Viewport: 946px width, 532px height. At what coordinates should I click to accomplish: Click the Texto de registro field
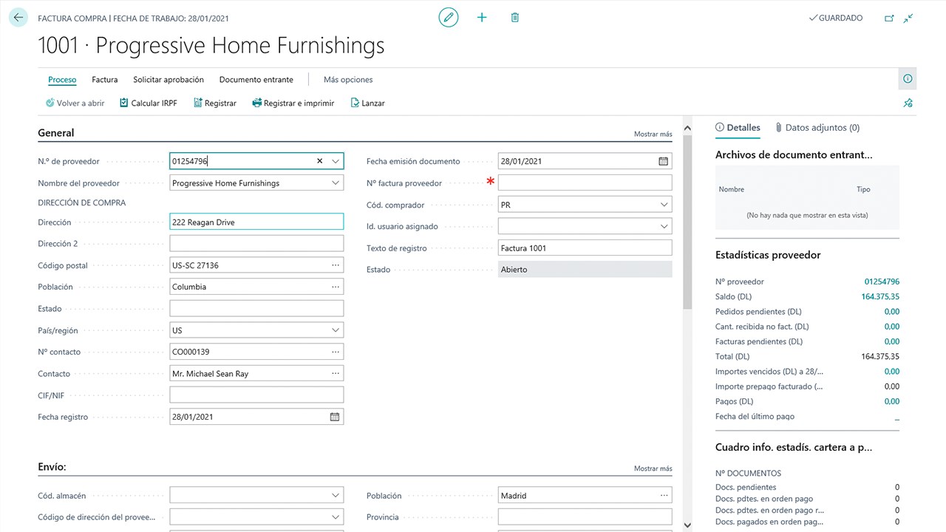pos(585,248)
